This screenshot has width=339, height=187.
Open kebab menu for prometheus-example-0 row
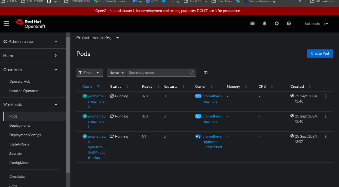(326, 96)
